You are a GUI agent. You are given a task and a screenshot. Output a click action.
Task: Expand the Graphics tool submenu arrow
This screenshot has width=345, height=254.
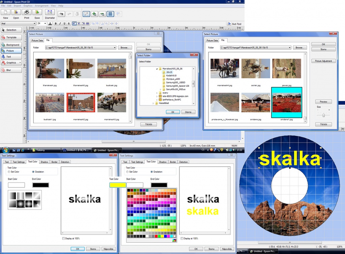point(20,62)
